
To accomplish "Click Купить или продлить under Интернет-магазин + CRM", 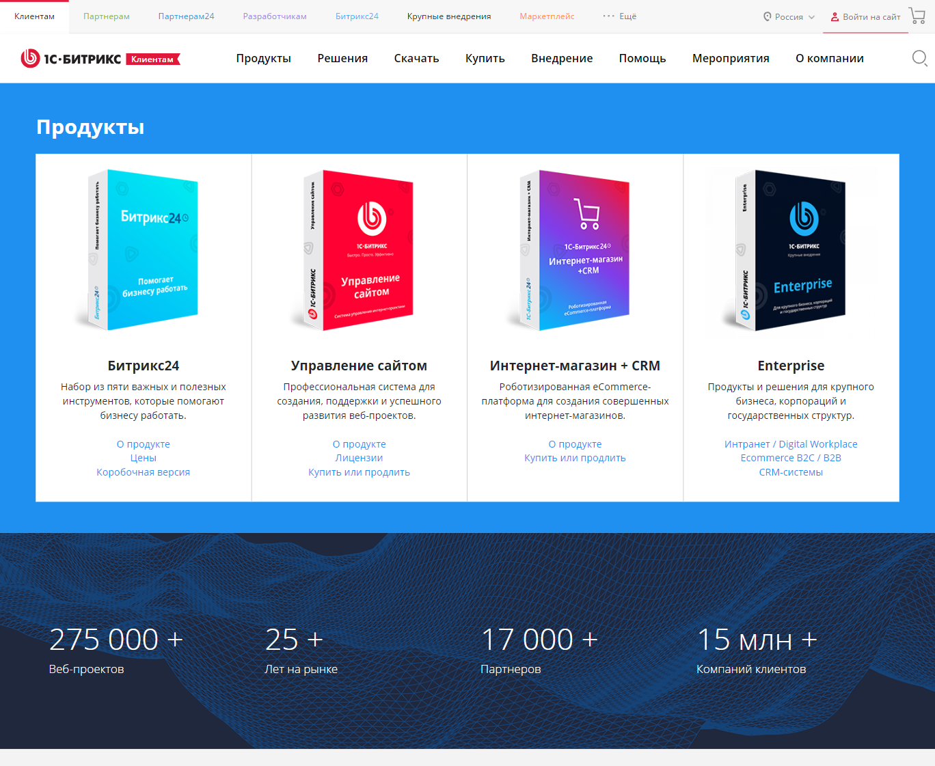I will (x=575, y=458).
